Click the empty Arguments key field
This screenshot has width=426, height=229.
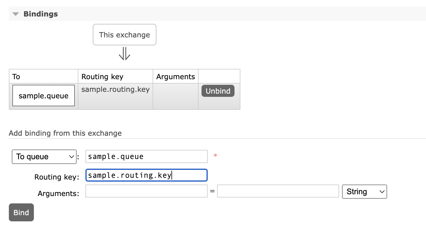coord(146,191)
